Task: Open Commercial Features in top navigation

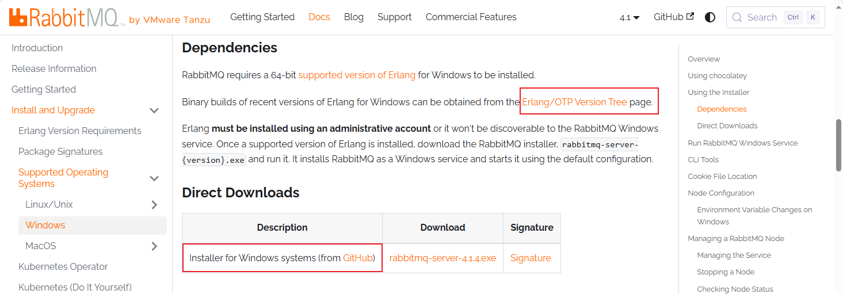Action: point(471,17)
